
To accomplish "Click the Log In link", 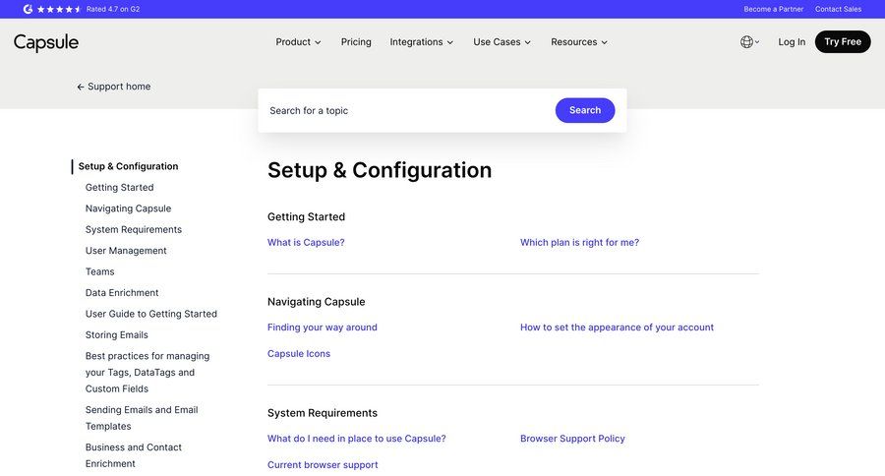I will pos(792,42).
